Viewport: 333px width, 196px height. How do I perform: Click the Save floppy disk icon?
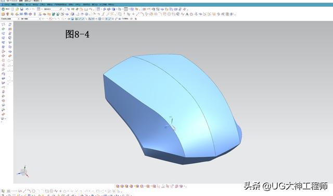point(22,9)
